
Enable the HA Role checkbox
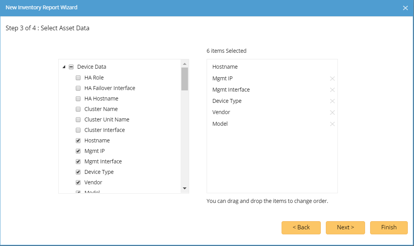point(78,78)
